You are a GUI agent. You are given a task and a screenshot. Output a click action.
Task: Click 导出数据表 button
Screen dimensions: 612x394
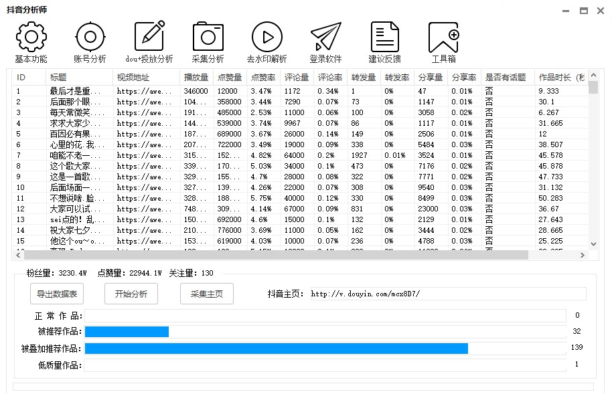57,294
